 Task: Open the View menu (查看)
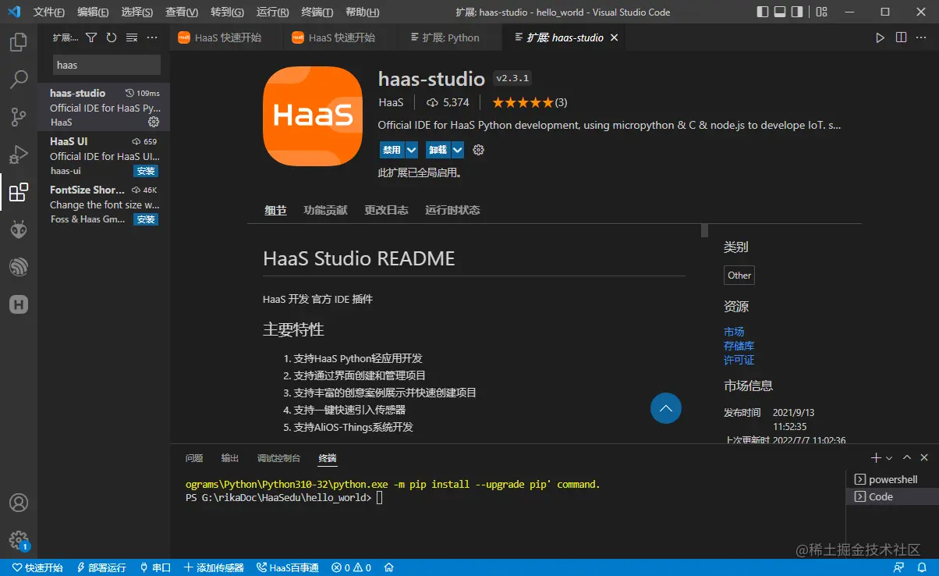182,12
